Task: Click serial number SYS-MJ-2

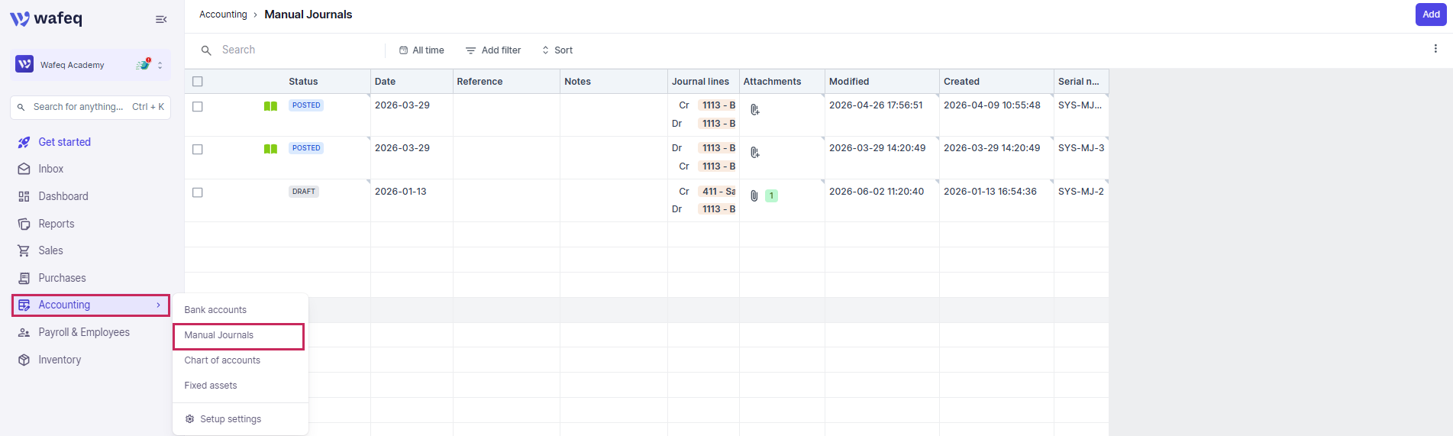Action: [1081, 192]
